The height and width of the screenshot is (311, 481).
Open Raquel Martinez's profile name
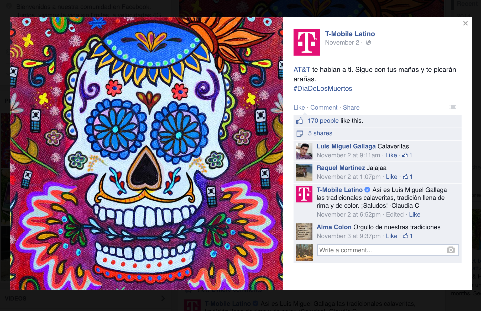341,168
